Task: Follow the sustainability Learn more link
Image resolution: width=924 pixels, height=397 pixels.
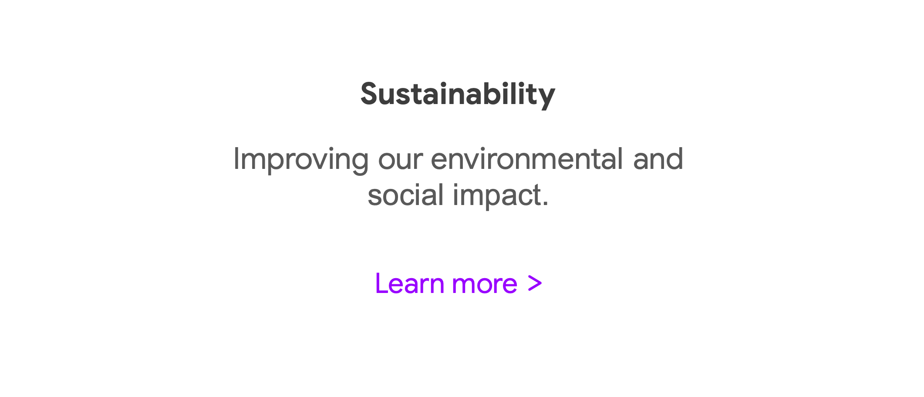Action: coord(458,284)
